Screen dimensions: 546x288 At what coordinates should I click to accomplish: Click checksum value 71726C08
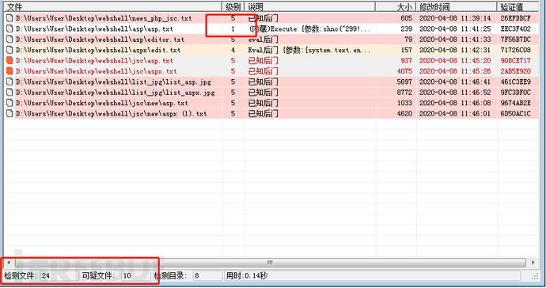pos(516,50)
